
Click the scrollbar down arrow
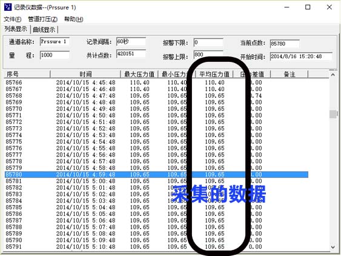(333, 247)
